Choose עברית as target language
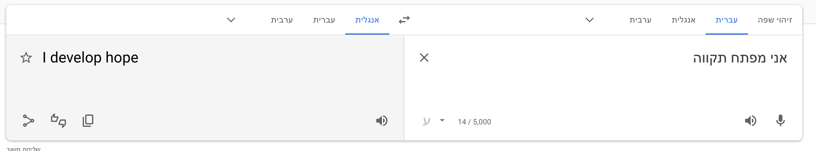The height and width of the screenshot is (151, 816). [324, 20]
